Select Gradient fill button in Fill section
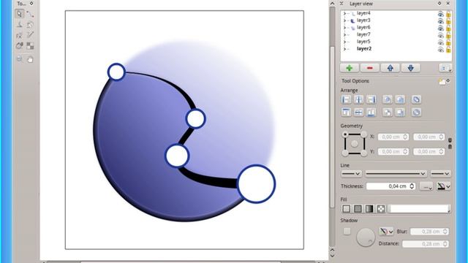The height and width of the screenshot is (263, 468). 369,209
